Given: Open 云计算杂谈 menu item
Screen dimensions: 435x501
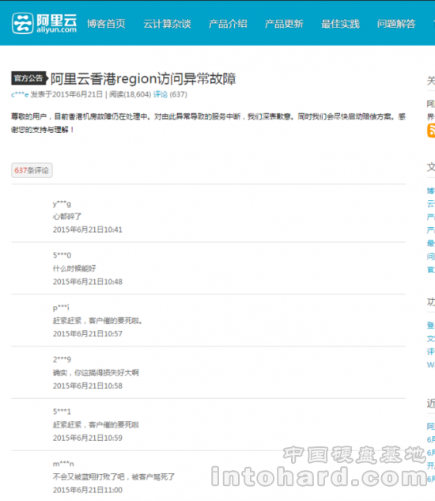Looking at the screenshot, I should click(167, 24).
